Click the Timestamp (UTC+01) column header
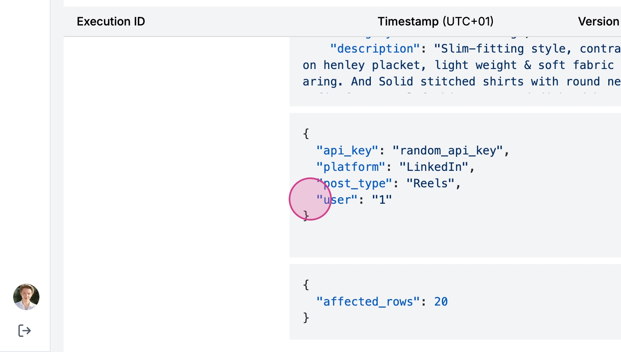The height and width of the screenshot is (352, 621). point(435,21)
